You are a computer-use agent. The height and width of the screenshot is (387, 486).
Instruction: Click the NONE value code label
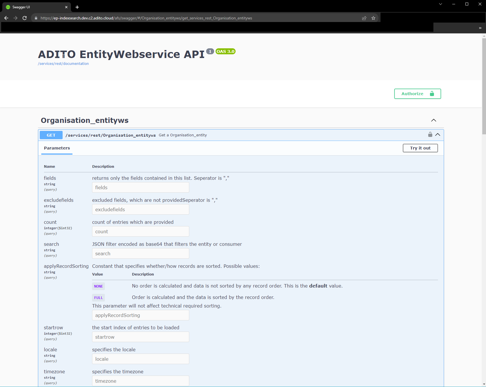98,286
